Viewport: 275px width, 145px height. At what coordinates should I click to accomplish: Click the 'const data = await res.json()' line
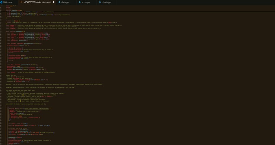point(18,124)
